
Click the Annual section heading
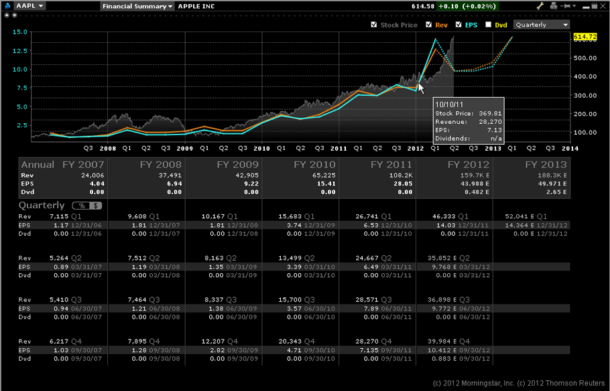pyautogui.click(x=38, y=165)
